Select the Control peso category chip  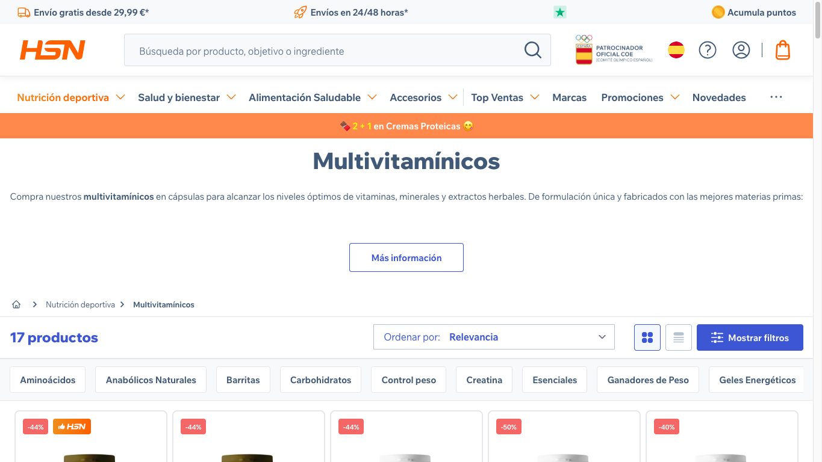coord(409,380)
